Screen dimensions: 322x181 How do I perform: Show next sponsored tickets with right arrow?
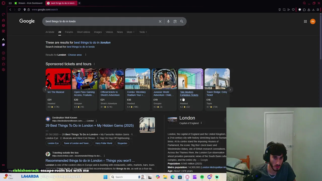click(x=230, y=89)
